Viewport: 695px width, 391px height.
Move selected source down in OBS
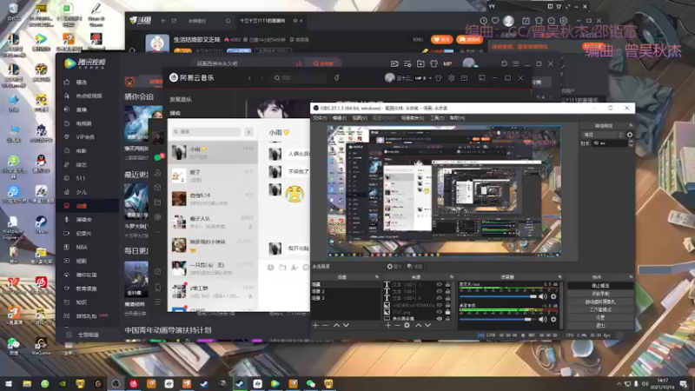tap(427, 325)
